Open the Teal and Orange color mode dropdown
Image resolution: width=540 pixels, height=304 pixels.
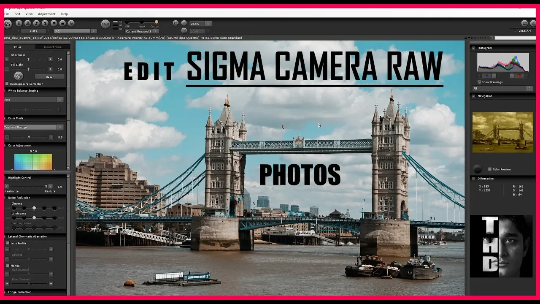[34, 127]
